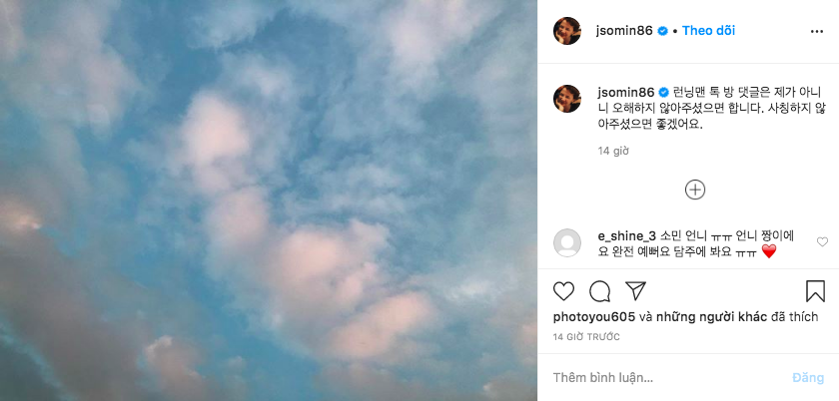Like e_shine_3's comment with small heart
Viewport: 839px width, 401px height.
click(822, 242)
